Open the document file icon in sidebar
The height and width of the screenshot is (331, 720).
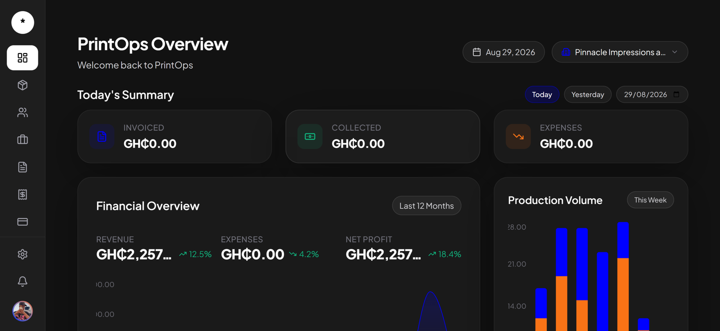pos(22,167)
